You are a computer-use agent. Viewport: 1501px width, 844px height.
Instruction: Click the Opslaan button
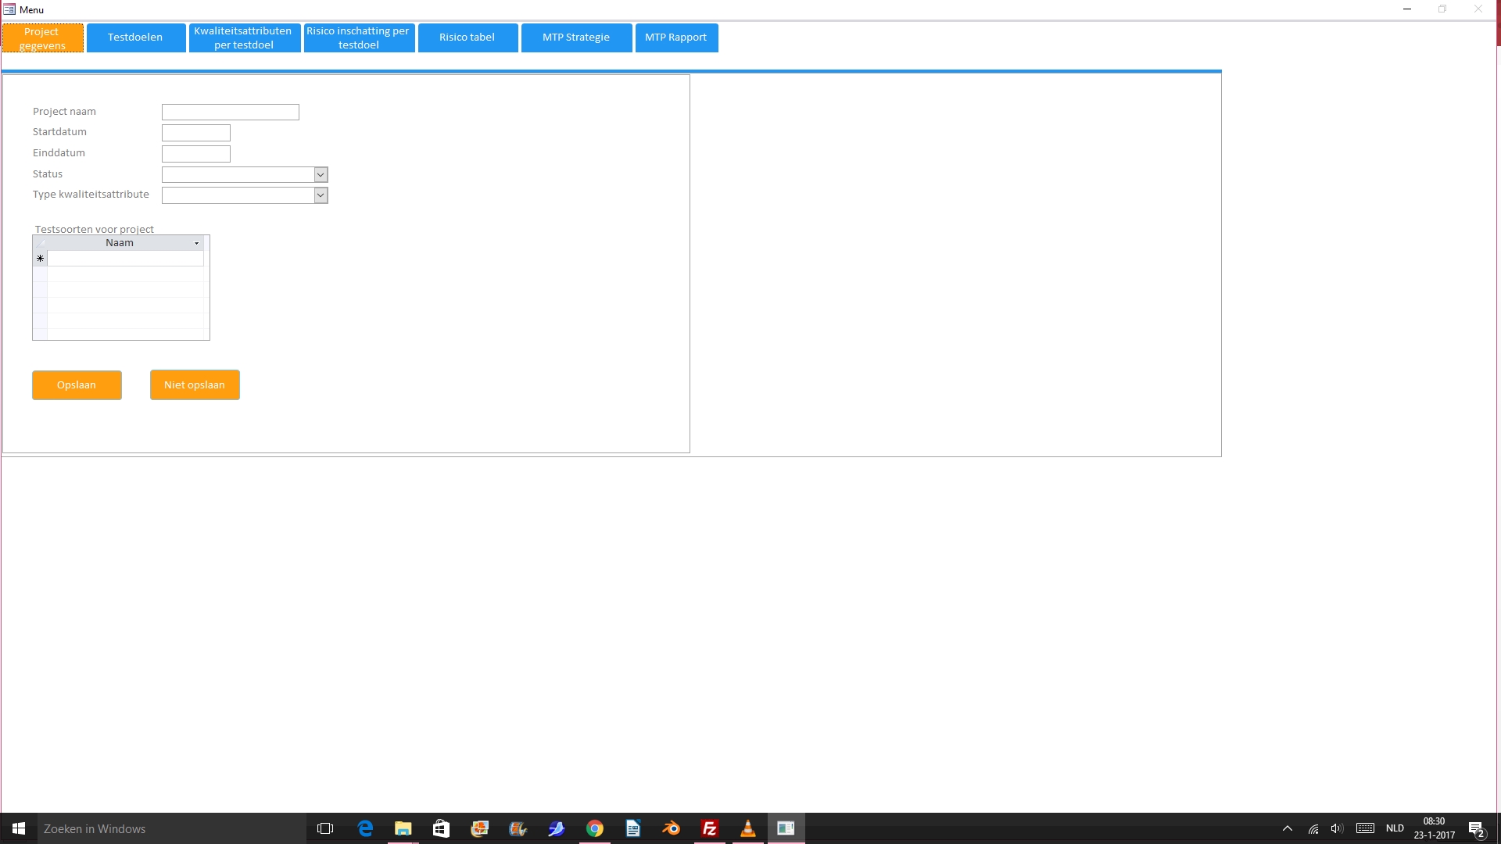coord(77,385)
